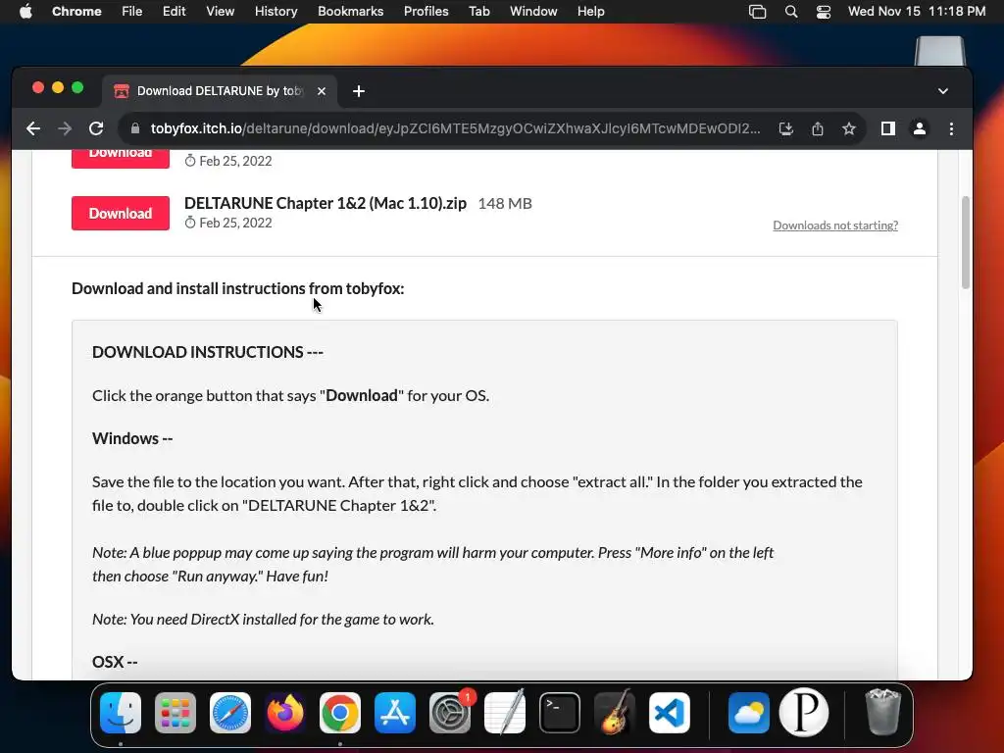Open the Weather app from the Dock
Screen dimensions: 1004x753
[748, 713]
